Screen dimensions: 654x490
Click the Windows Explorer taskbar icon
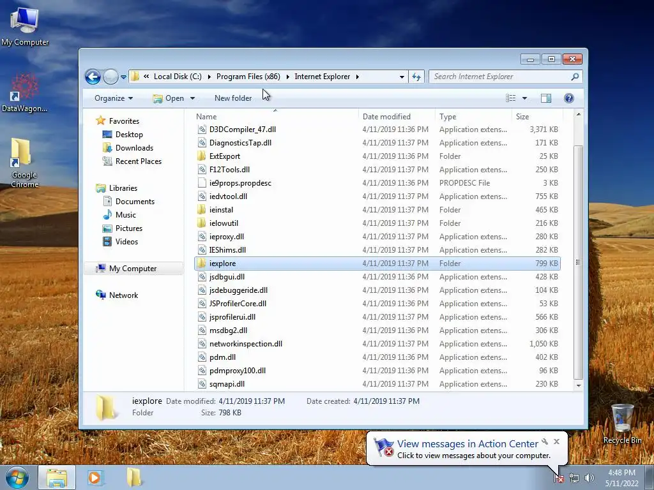coord(57,477)
